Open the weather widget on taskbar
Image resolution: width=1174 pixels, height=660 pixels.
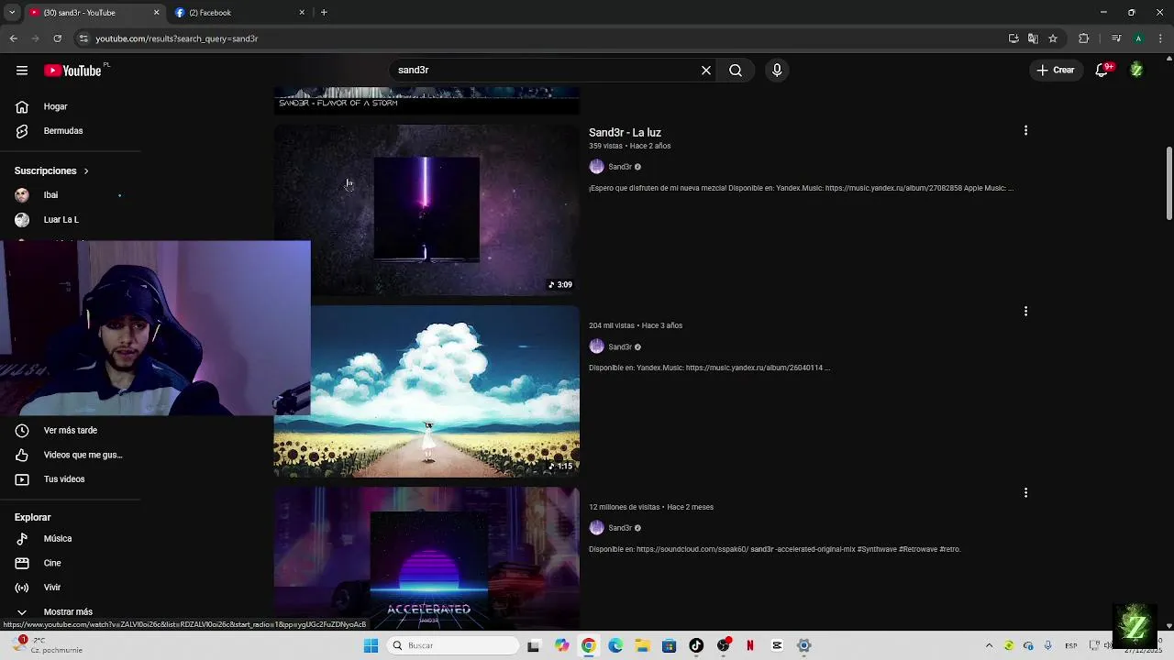click(x=46, y=644)
